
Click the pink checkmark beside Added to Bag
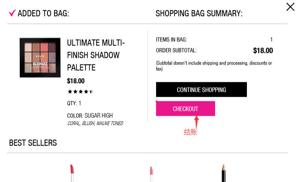tap(12, 13)
